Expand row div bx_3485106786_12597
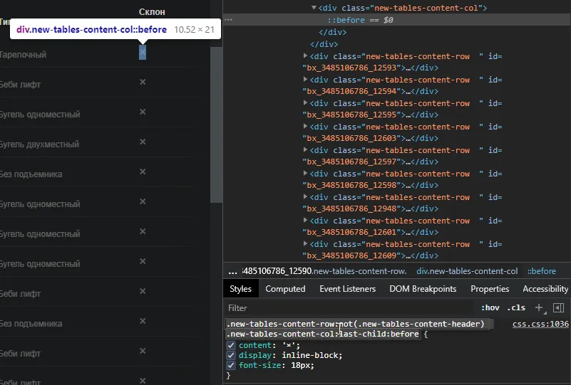The width and height of the screenshot is (571, 385). [x=305, y=149]
